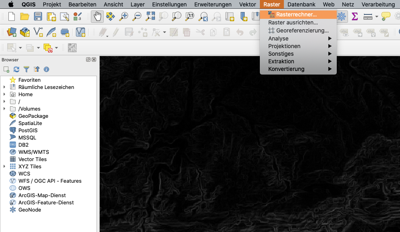400x232 pixels.
Task: Save the project with the floppy disk icon
Action: tap(38, 16)
